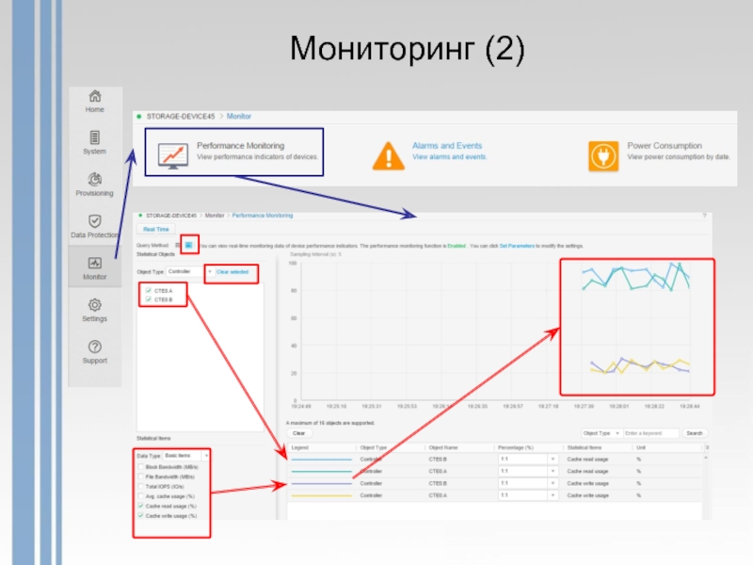Enable the Total IOPS (IO/s) checkbox
This screenshot has height=565, width=753.
140,486
